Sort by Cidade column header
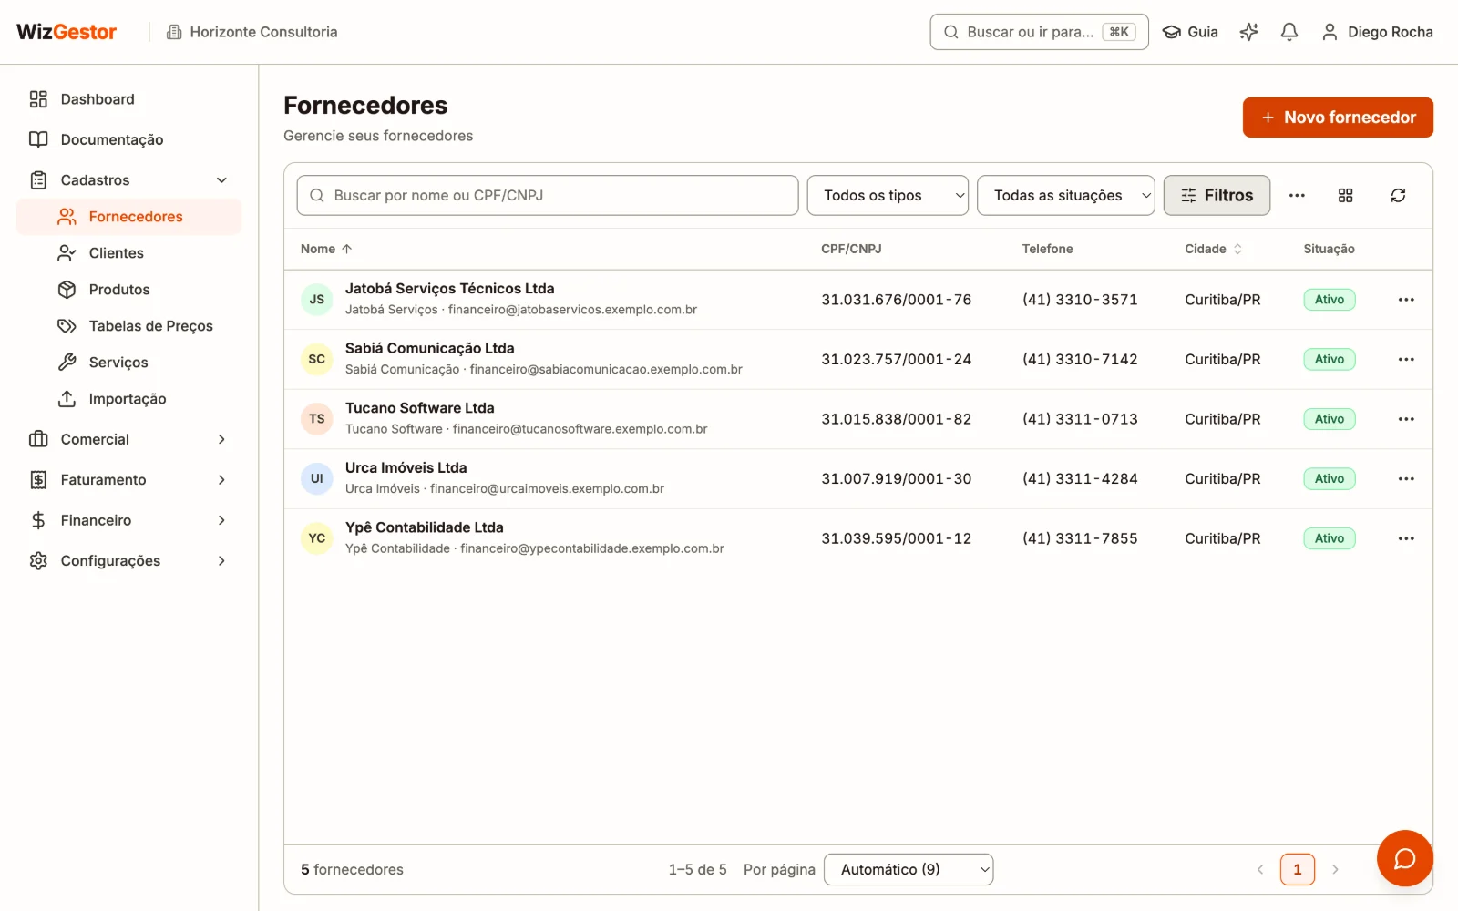1458x911 pixels. click(x=1213, y=249)
